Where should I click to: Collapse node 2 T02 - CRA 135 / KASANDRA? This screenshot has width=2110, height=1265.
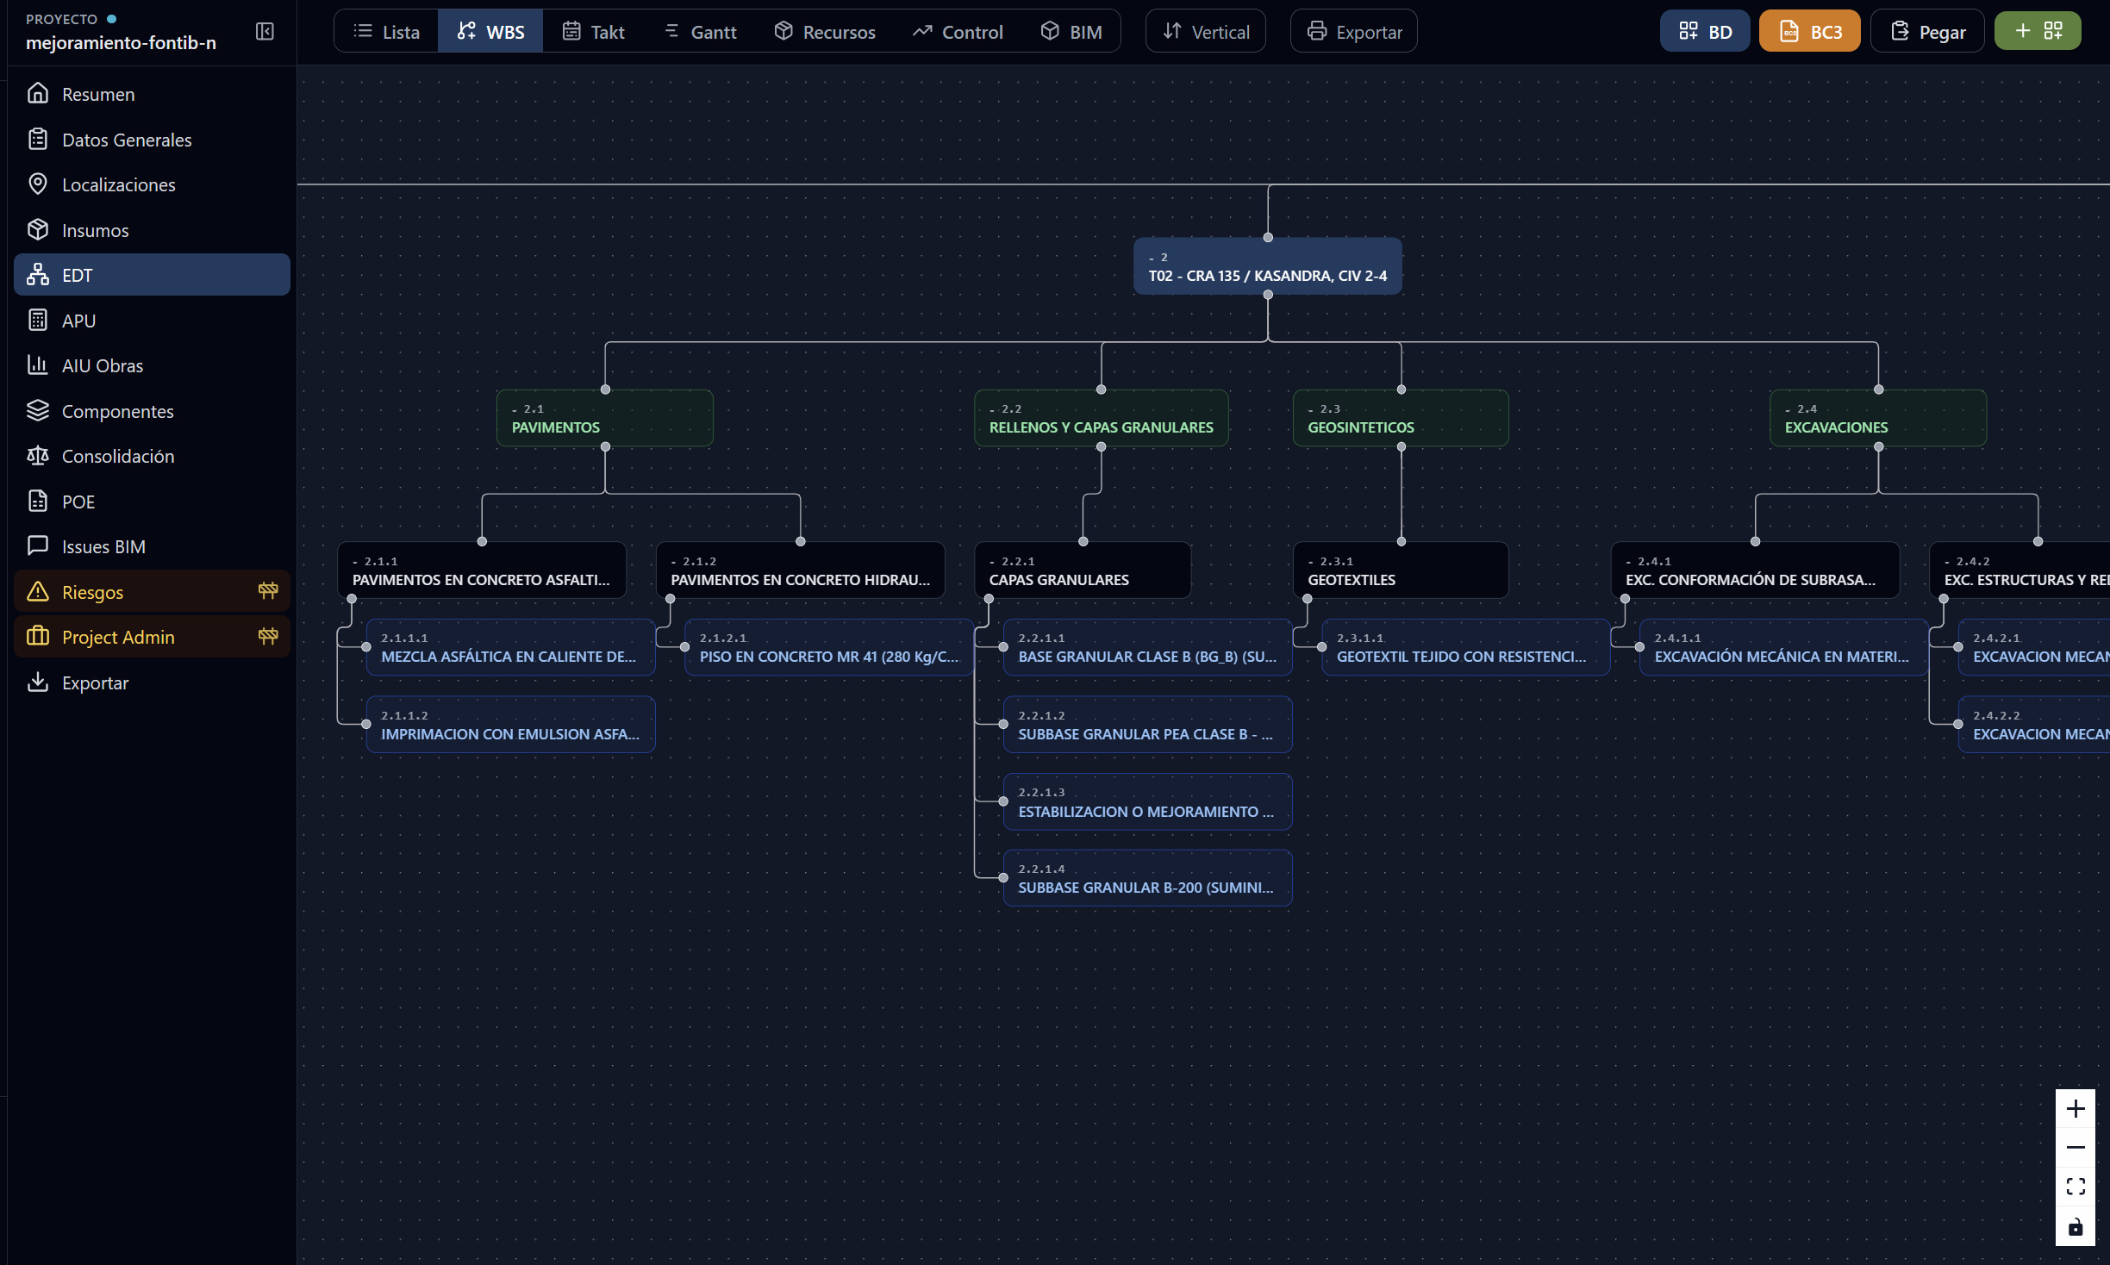(1152, 258)
